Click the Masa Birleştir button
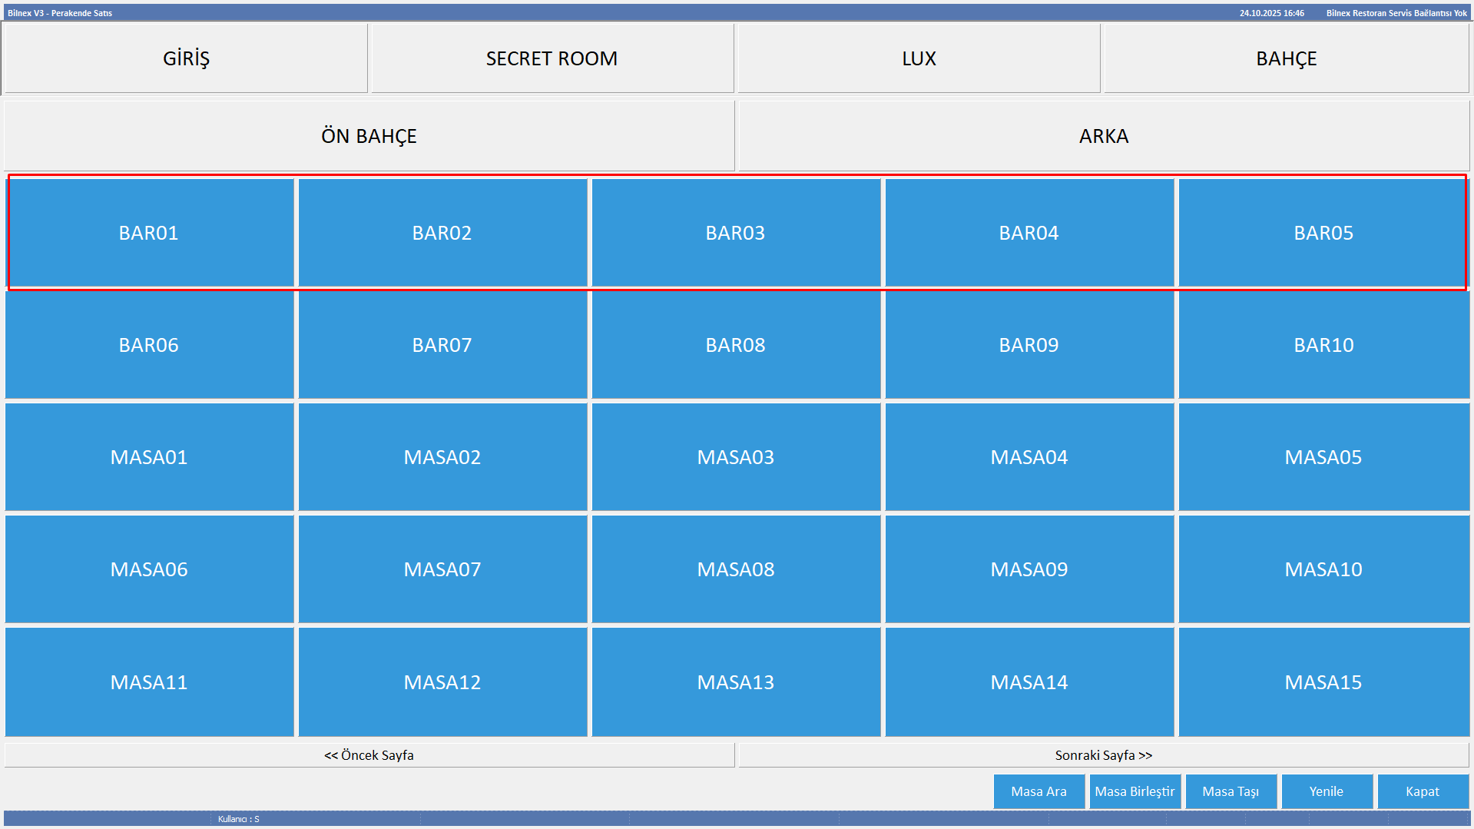Image resolution: width=1474 pixels, height=829 pixels. tap(1134, 791)
